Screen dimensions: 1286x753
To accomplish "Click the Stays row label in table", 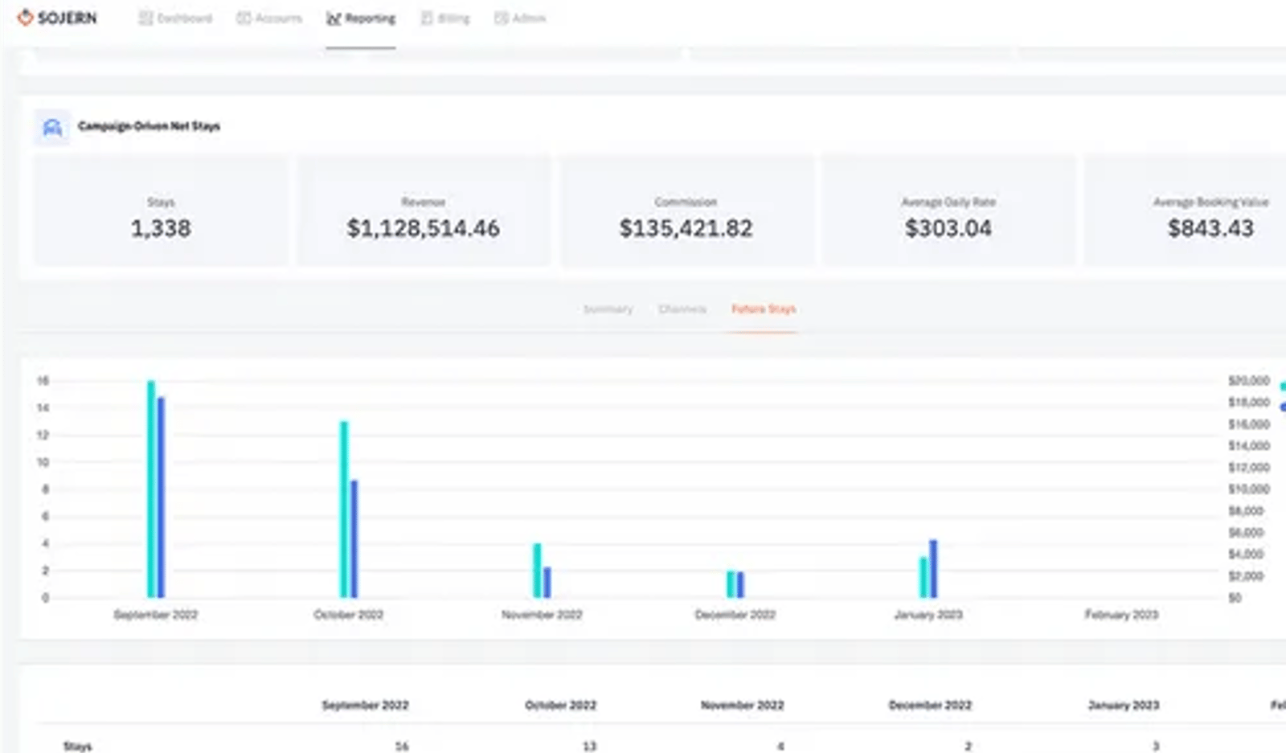I will click(78, 747).
